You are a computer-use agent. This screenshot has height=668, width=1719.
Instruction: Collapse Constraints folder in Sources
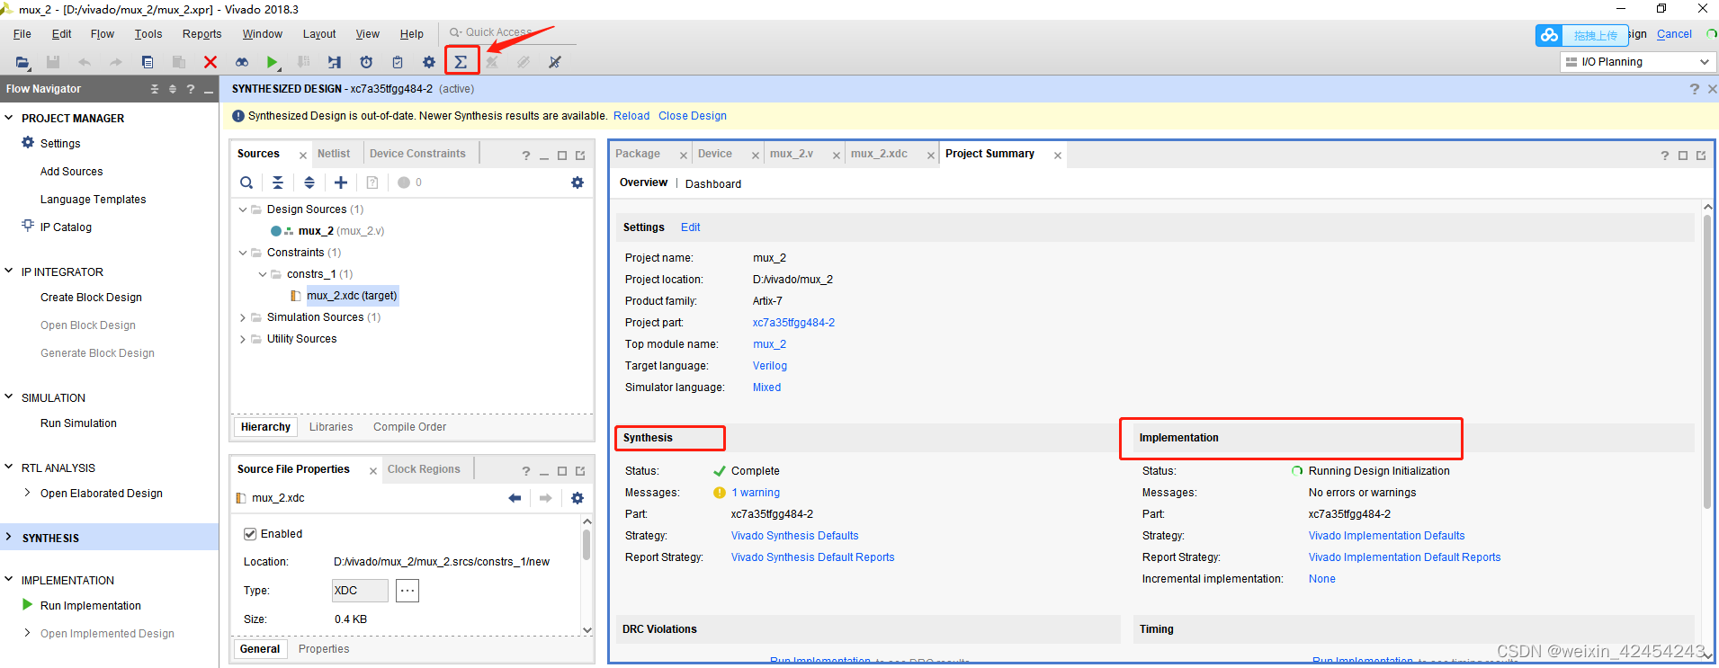[x=243, y=253]
